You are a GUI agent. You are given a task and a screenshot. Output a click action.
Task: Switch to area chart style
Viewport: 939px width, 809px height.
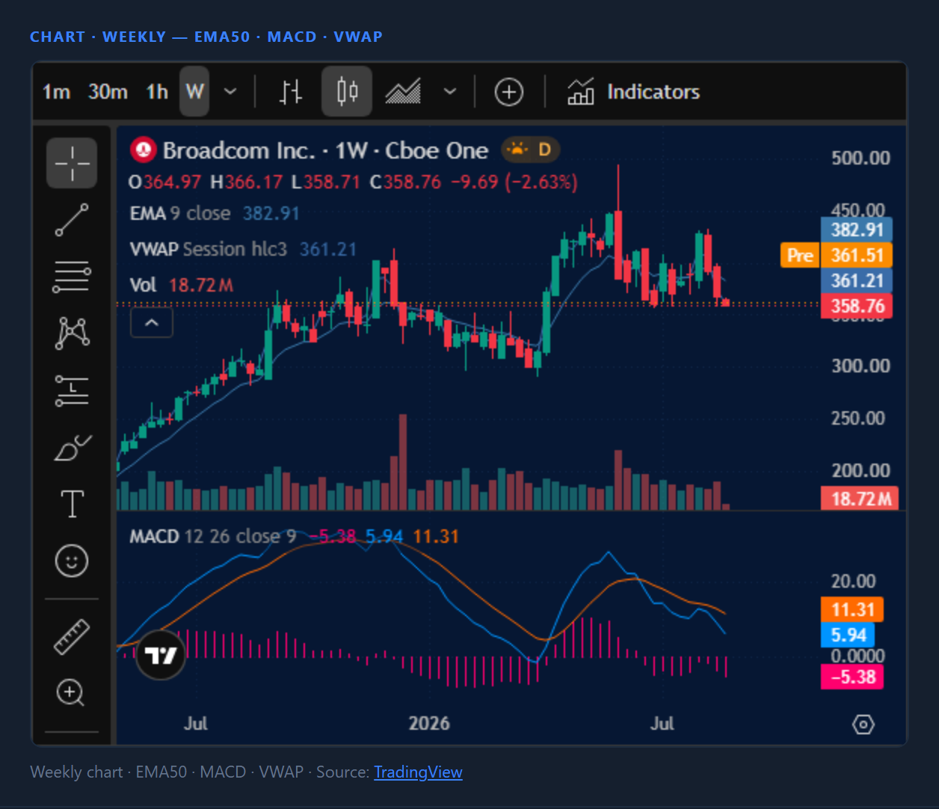coord(403,92)
